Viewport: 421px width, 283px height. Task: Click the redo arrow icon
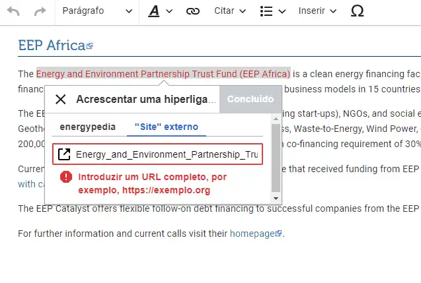(x=40, y=11)
